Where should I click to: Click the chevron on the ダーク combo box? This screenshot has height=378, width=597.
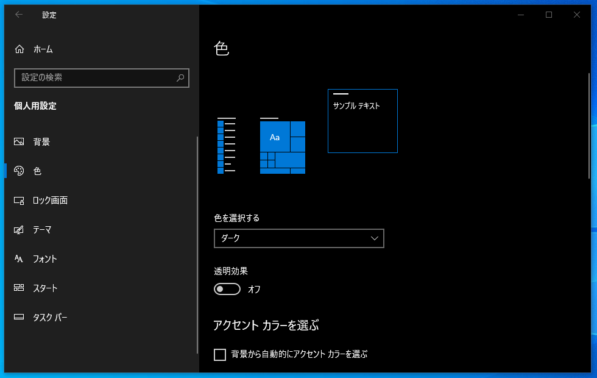[374, 238]
